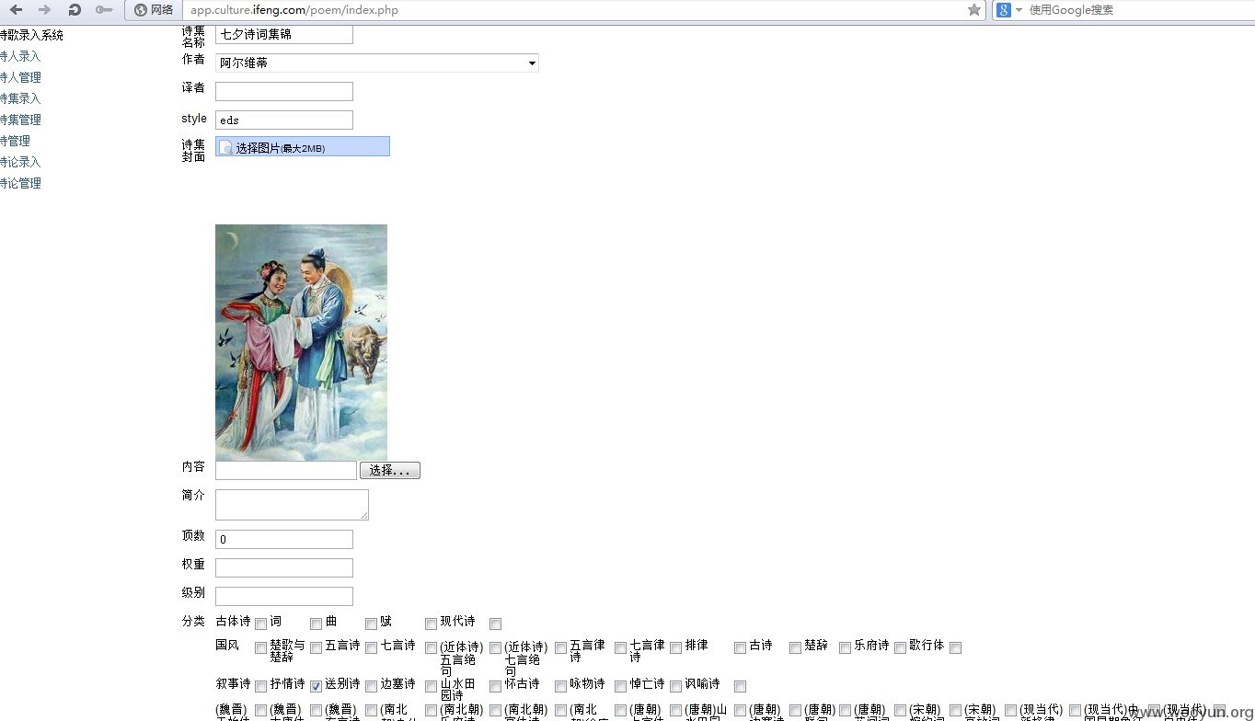Click the 诗集名称 field containing 七夕诗词集锦
Viewport: 1255px width, 721px height.
(284, 34)
